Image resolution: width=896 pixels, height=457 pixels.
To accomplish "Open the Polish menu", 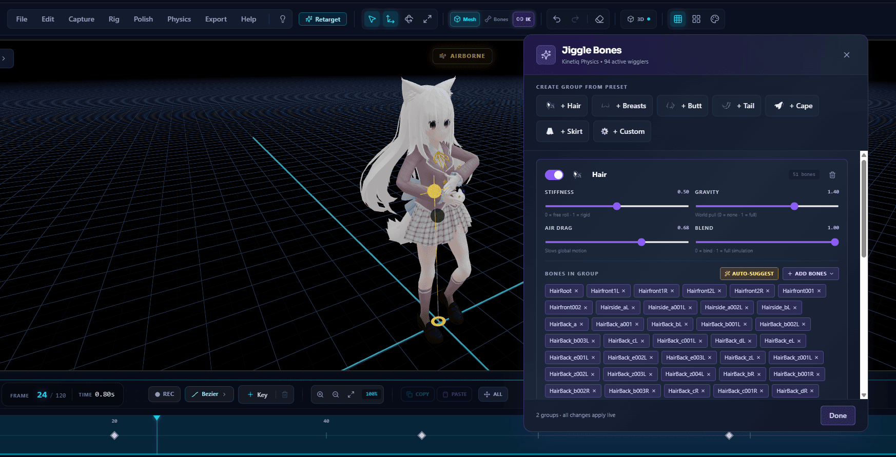I will pos(143,19).
